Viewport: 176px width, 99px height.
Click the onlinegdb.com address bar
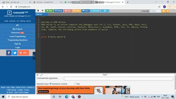pyautogui.click(x=86, y=7)
